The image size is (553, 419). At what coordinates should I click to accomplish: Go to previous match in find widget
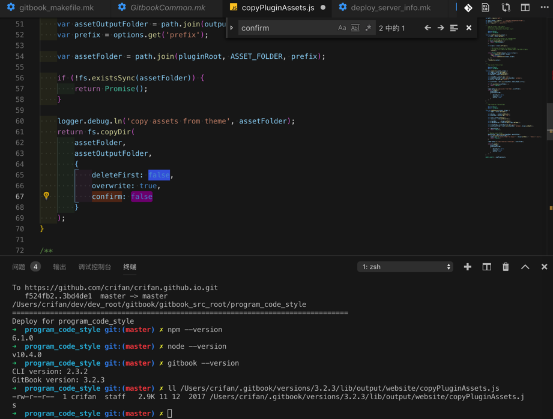428,28
